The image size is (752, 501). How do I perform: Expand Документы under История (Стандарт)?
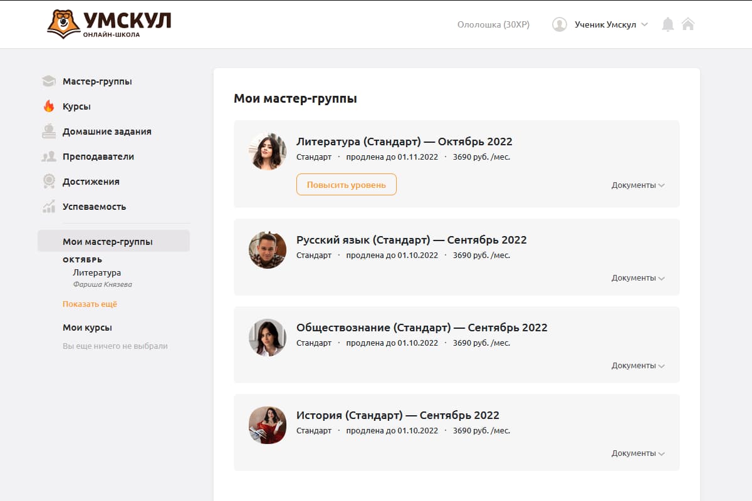pyautogui.click(x=638, y=453)
